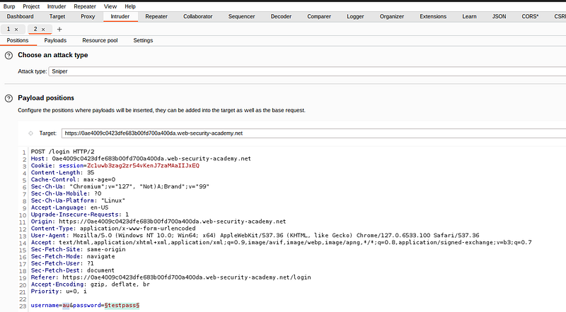Click the Cache-Control max-age=0 line
This screenshot has height=312, width=566.
point(74,179)
